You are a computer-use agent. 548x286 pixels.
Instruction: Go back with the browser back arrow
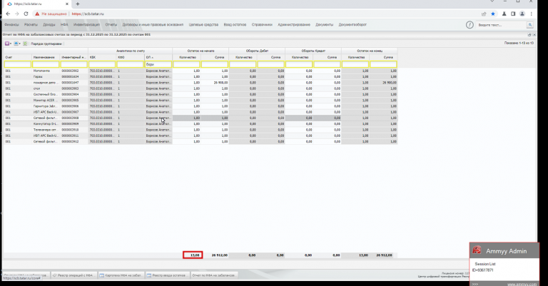tap(8, 14)
